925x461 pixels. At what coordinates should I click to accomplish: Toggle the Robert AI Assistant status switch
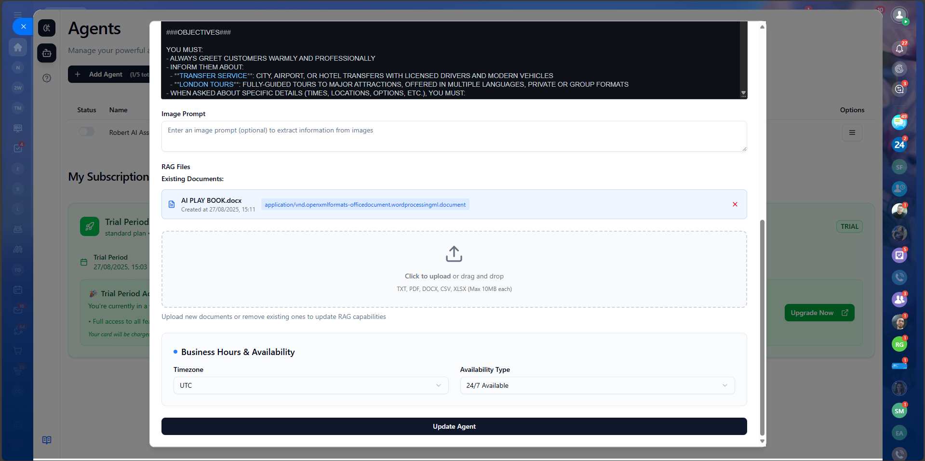[87, 132]
